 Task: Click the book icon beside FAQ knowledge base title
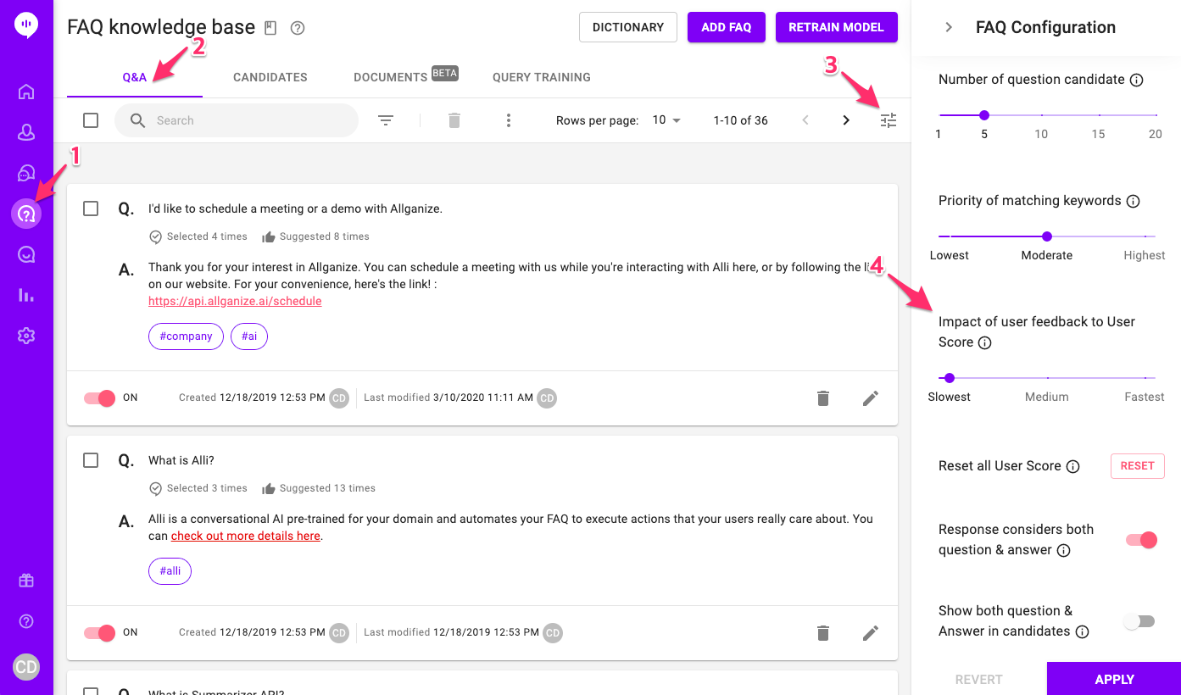tap(270, 28)
